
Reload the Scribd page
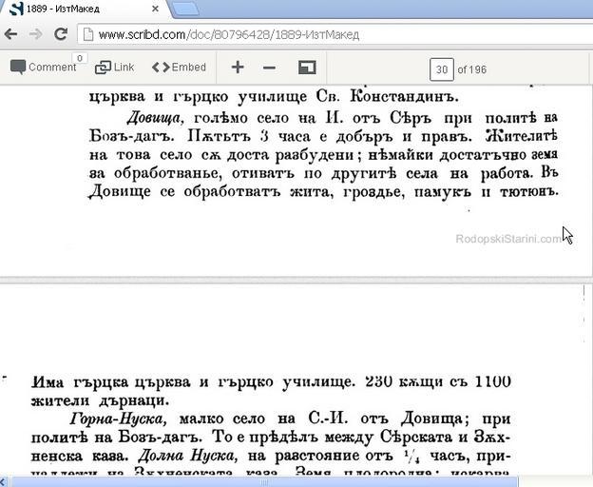(60, 34)
